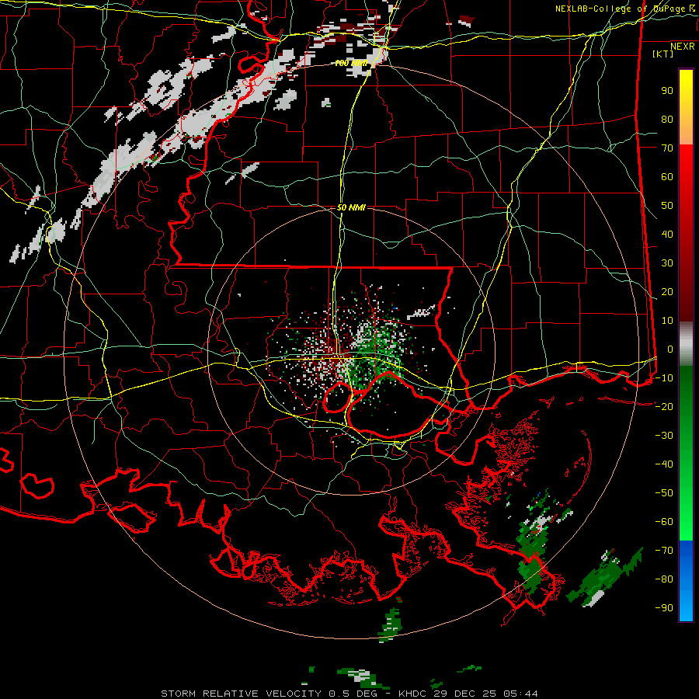The width and height of the screenshot is (699, 699).
Task: Click the gray zero-velocity segment of the color bar
Action: (686, 344)
